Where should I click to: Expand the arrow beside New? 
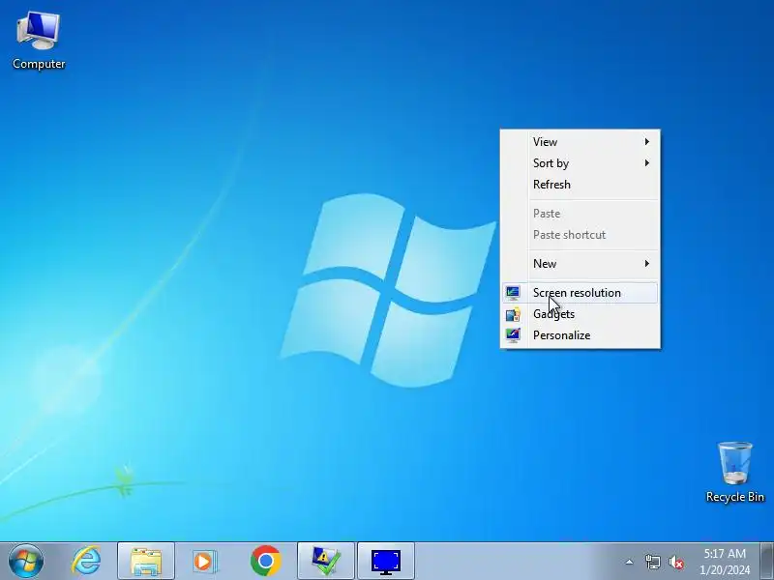[646, 264]
